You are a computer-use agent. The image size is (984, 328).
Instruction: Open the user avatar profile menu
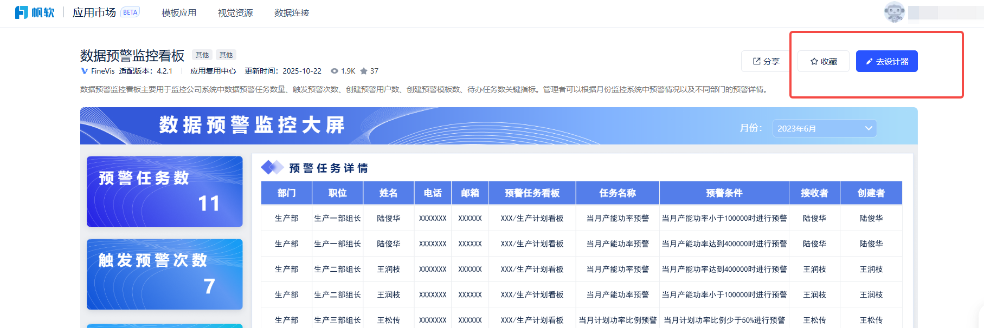point(894,12)
